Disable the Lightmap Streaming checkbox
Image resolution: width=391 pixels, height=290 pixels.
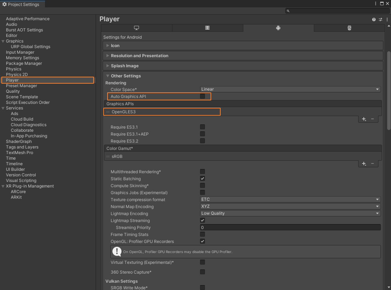[x=202, y=220]
